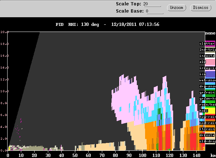Click the 140 km x-axis label

coord(196,155)
